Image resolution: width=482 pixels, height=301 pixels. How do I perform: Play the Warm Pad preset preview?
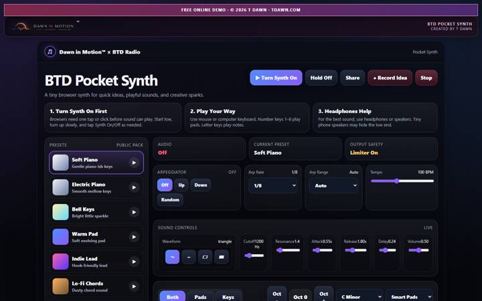coord(134,237)
